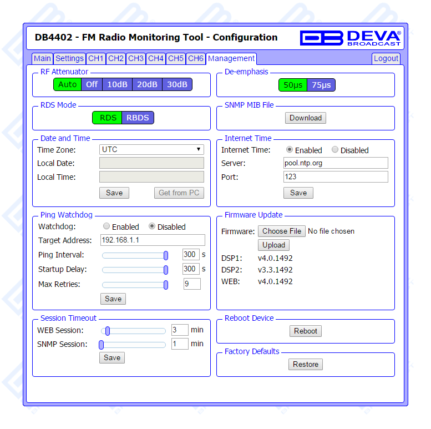Open the Time Zone dropdown
431x429 pixels.
pos(151,149)
